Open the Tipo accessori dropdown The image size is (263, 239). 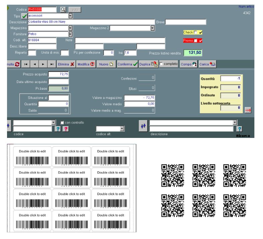(71, 16)
